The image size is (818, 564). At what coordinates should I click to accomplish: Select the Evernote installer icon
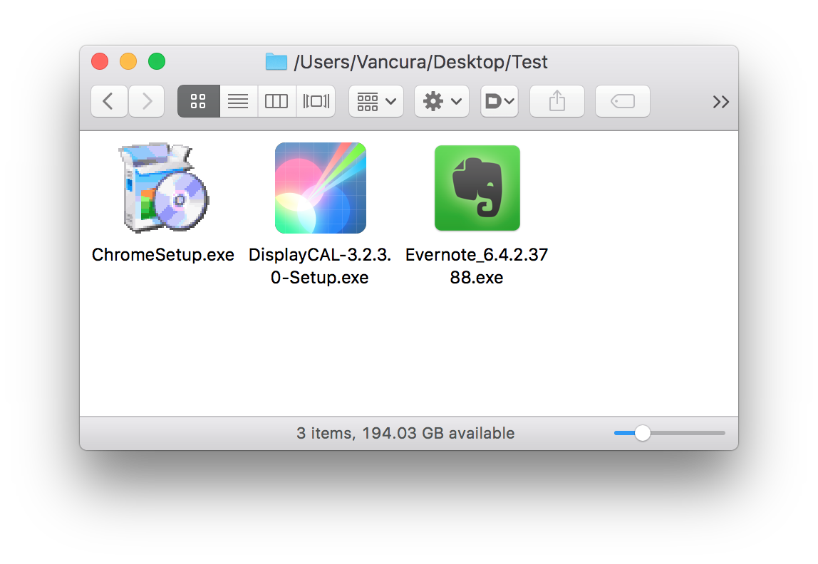[x=477, y=188]
